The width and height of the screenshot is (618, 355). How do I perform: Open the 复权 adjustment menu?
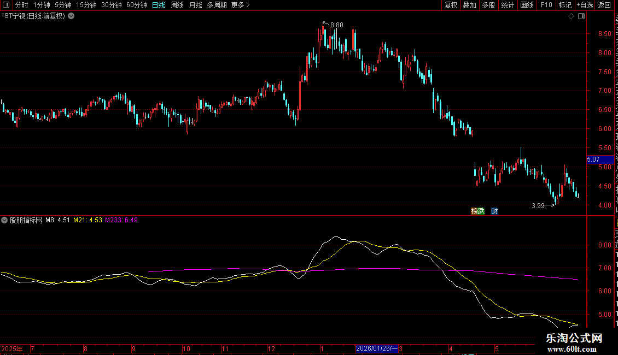[x=451, y=5]
